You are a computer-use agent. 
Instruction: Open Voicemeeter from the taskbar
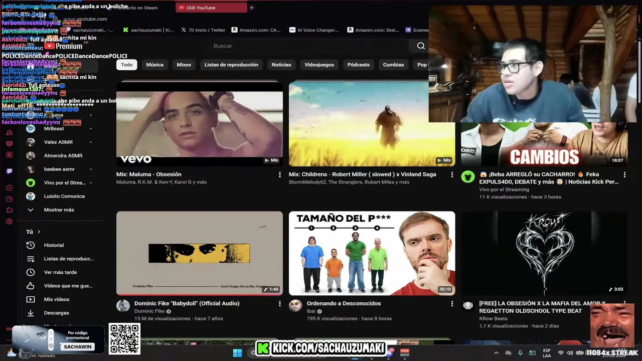[x=404, y=353]
